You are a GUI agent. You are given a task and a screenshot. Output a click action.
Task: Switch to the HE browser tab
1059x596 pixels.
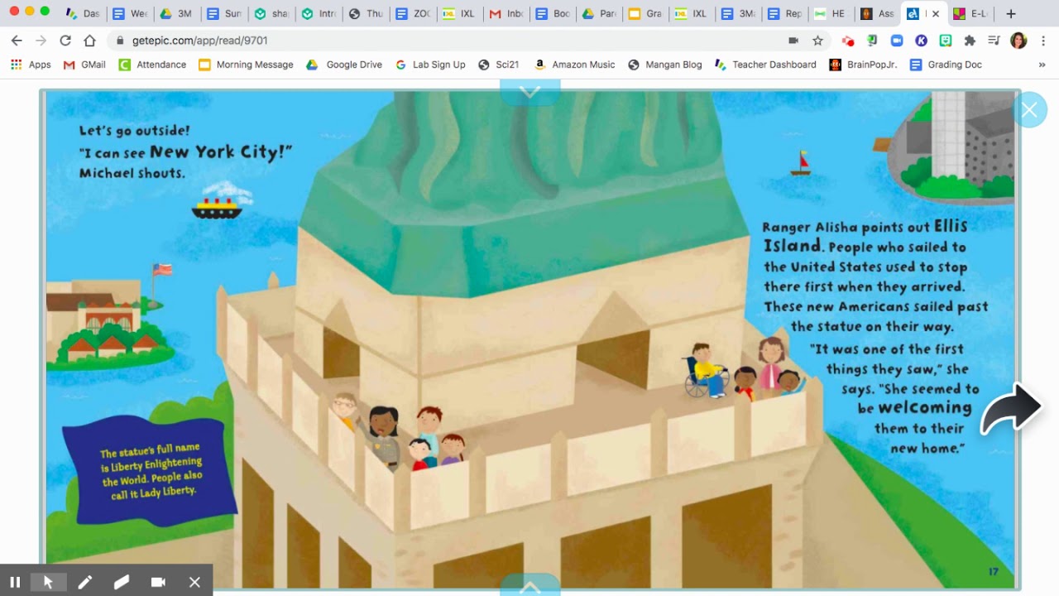click(x=832, y=13)
